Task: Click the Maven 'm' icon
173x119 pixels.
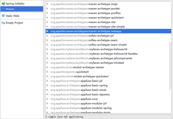Action: (x=3, y=9)
